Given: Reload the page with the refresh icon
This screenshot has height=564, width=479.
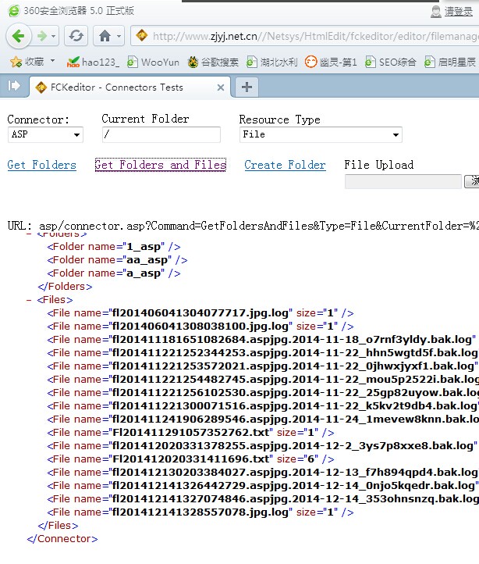Looking at the screenshot, I should (x=76, y=36).
